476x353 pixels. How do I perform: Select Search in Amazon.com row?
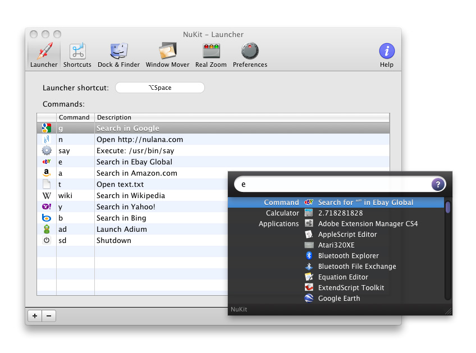pos(132,173)
